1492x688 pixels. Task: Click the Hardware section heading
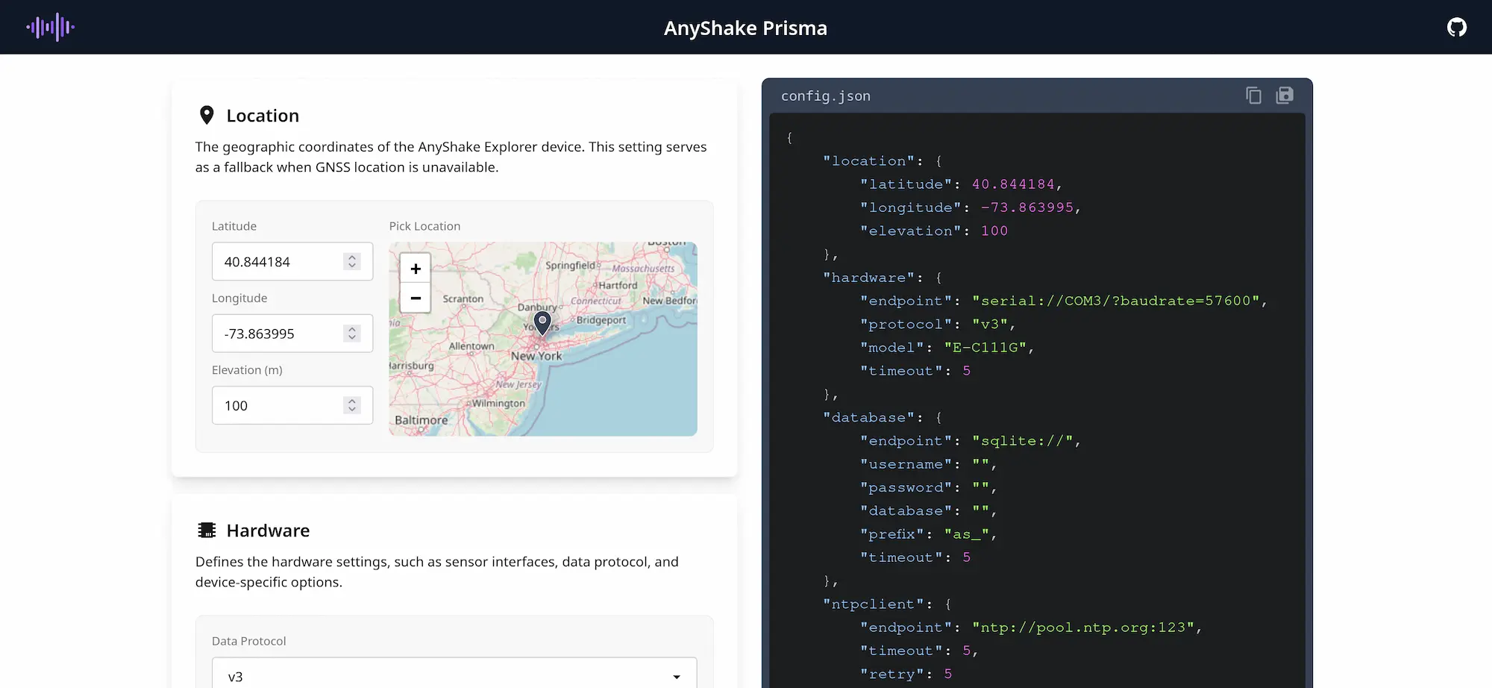[x=268, y=531]
